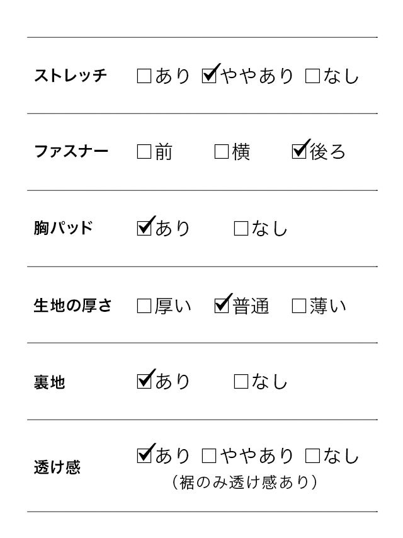Uncheck the 生地の厚さ 普通 checkbox
This screenshot has width=403, height=538.
(222, 307)
